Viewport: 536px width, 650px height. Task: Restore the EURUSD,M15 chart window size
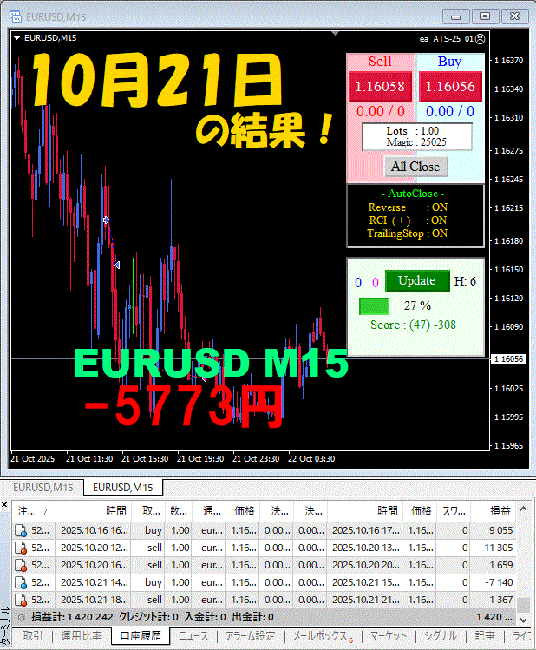(485, 16)
